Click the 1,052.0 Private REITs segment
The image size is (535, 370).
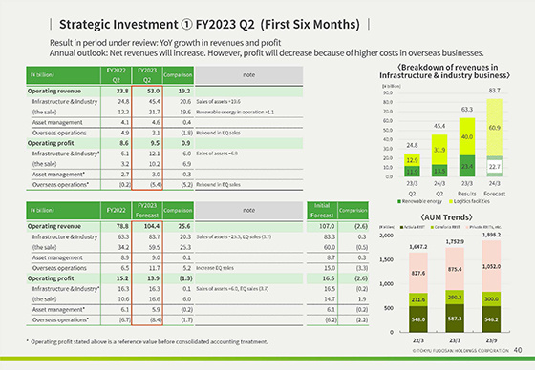491,266
